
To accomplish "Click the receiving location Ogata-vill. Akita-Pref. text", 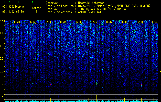I will coord(114,6).
